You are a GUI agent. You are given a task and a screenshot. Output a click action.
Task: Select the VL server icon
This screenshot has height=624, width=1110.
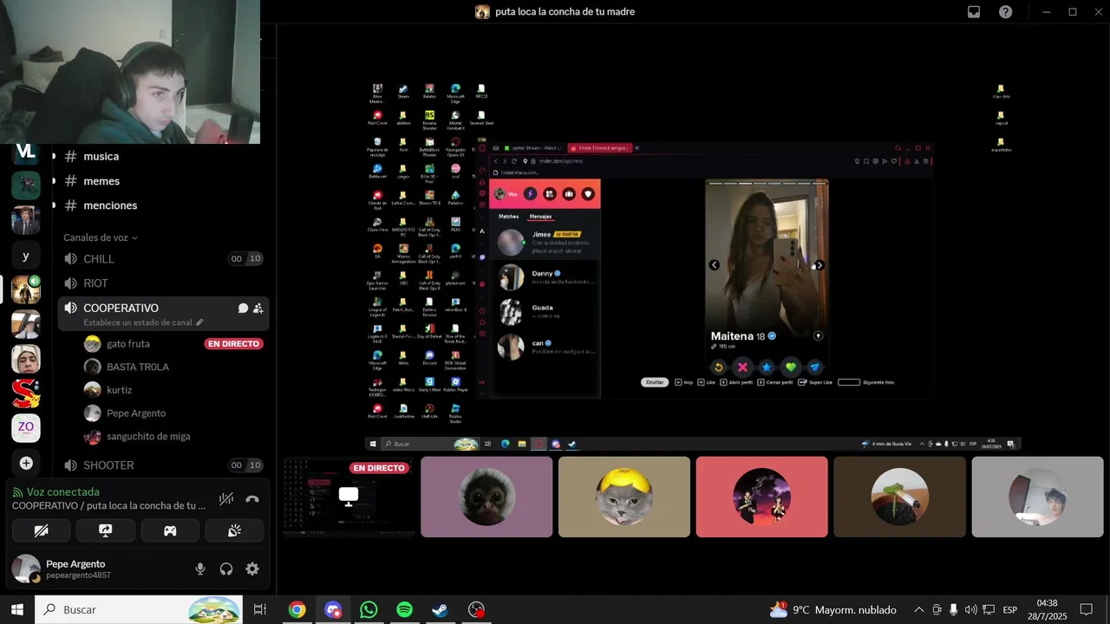coord(26,152)
